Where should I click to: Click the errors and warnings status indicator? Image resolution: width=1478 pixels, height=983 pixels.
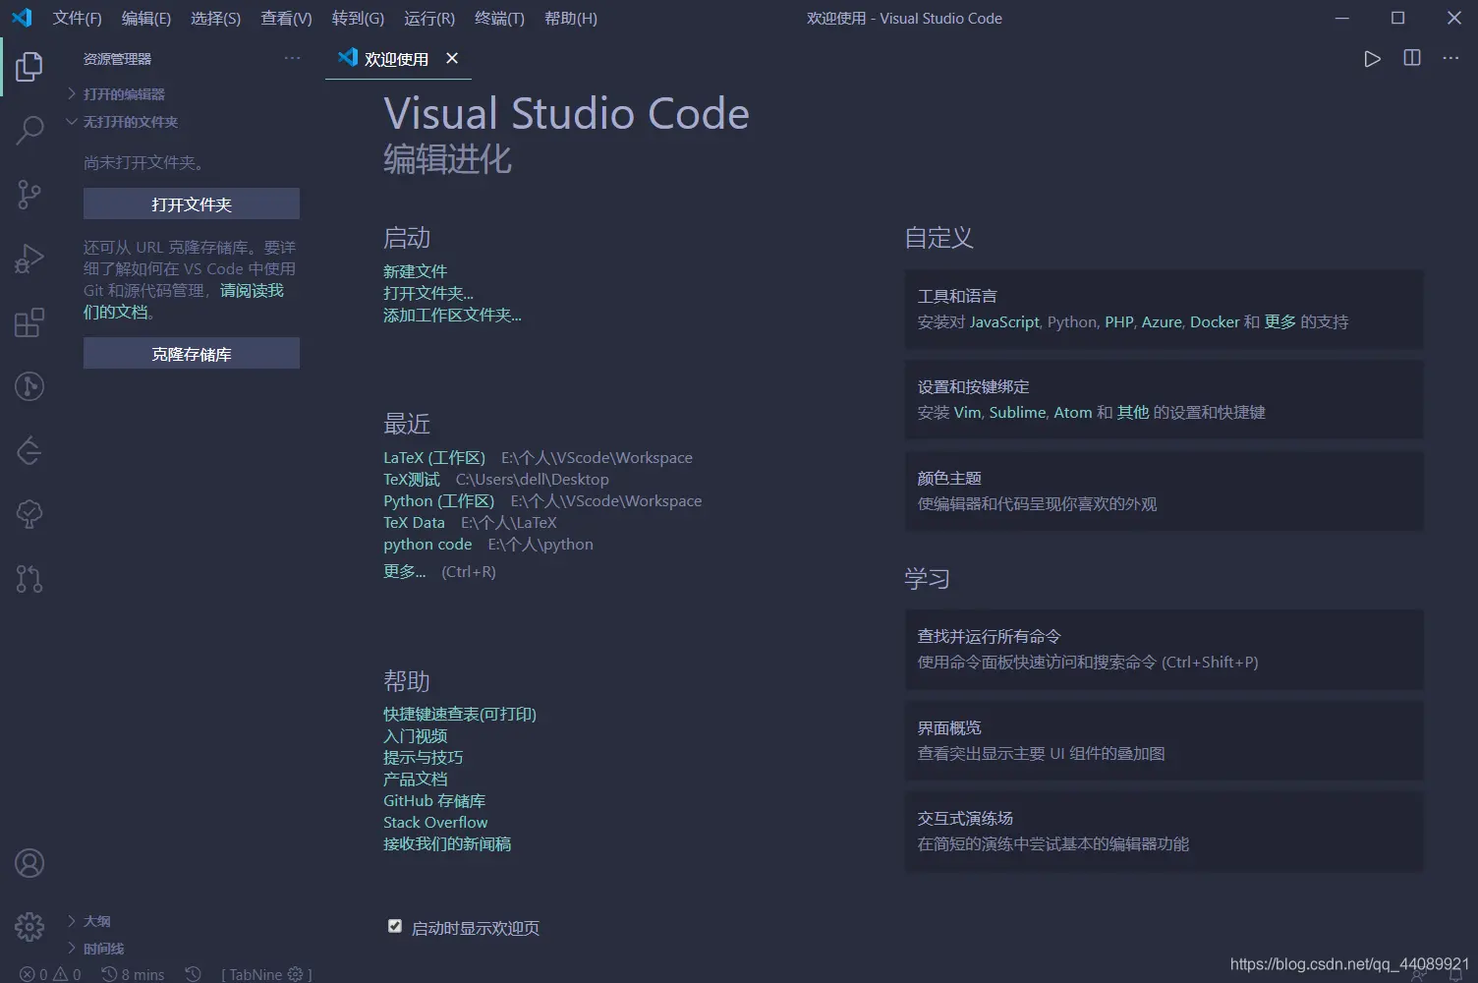pos(50,974)
